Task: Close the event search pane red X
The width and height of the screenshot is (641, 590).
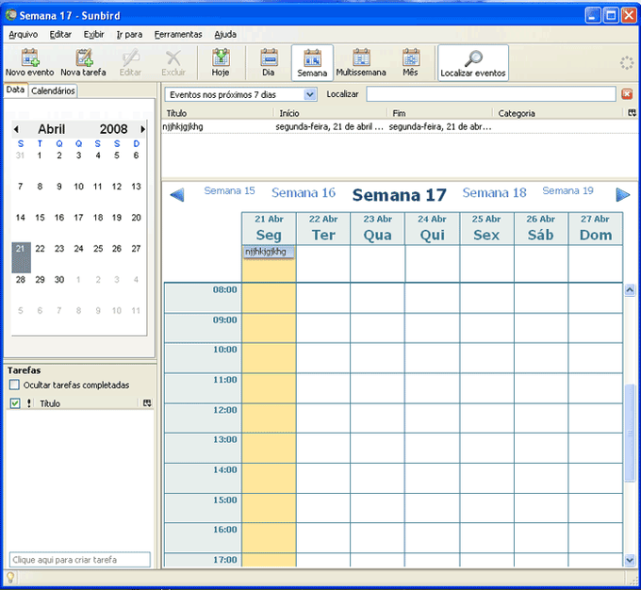Action: click(x=627, y=94)
